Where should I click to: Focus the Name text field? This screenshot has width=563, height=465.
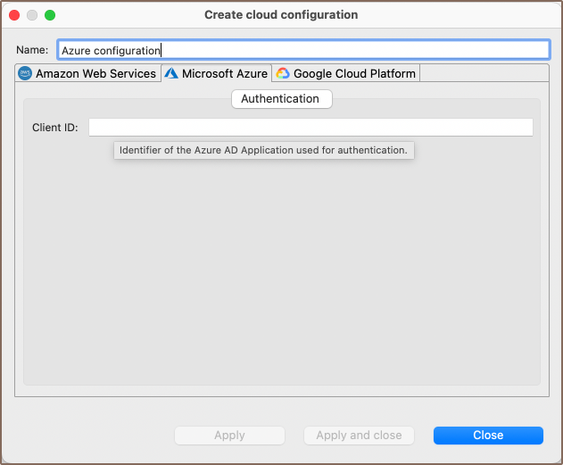click(x=303, y=50)
